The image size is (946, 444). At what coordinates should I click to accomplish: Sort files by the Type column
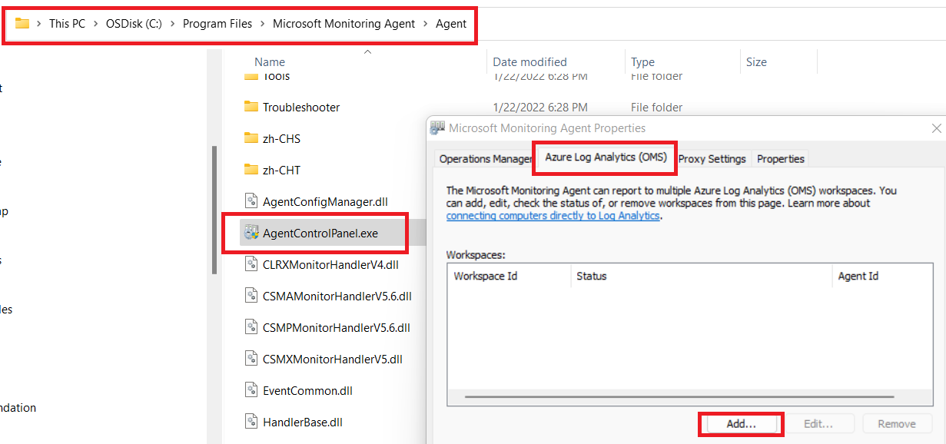[643, 62]
